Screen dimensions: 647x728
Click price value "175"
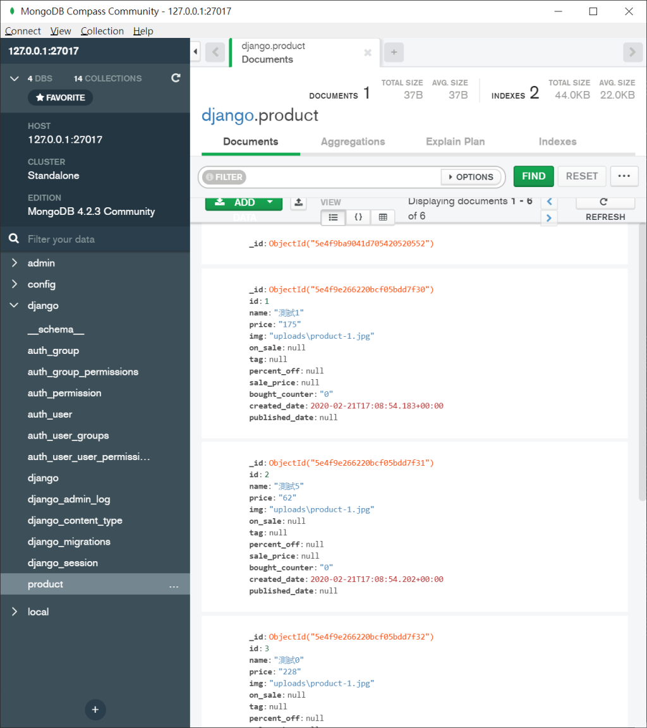289,324
